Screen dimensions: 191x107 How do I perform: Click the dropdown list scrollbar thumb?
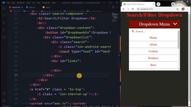tap(178, 40)
